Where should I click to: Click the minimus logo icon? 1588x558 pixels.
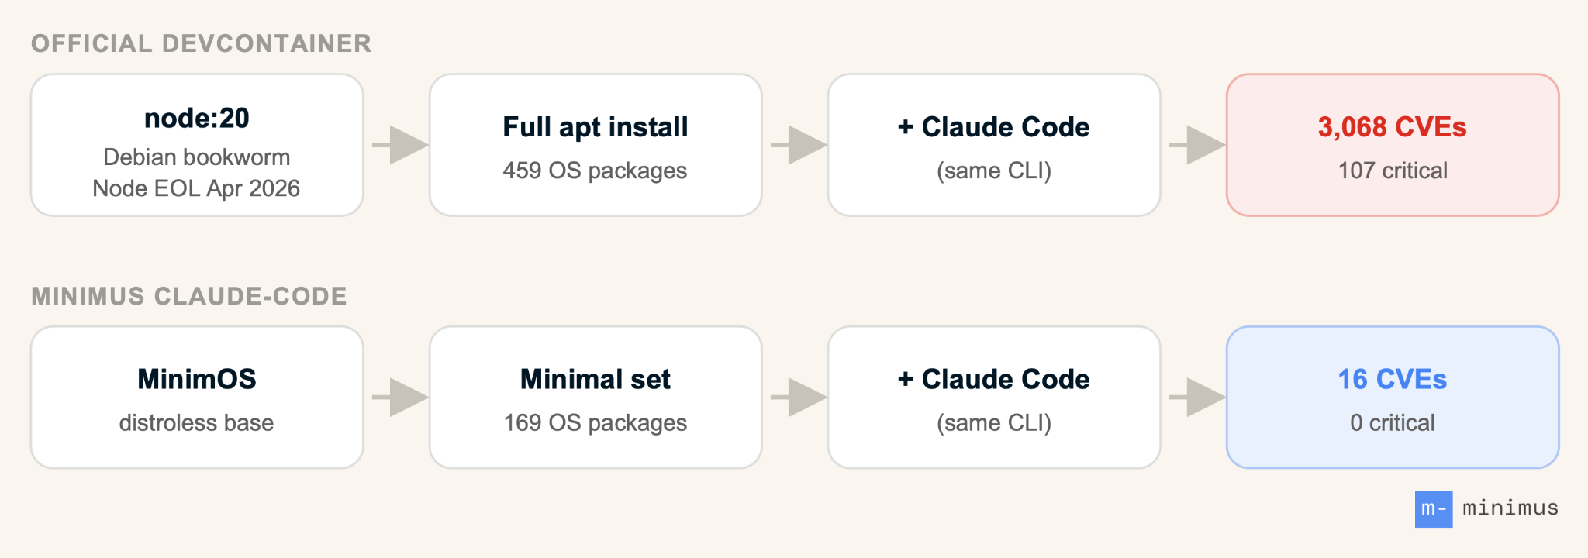(1433, 509)
